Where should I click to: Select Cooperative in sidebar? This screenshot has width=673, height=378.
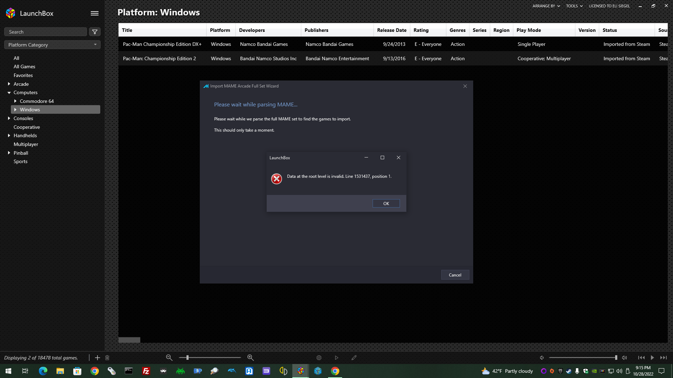click(x=27, y=127)
